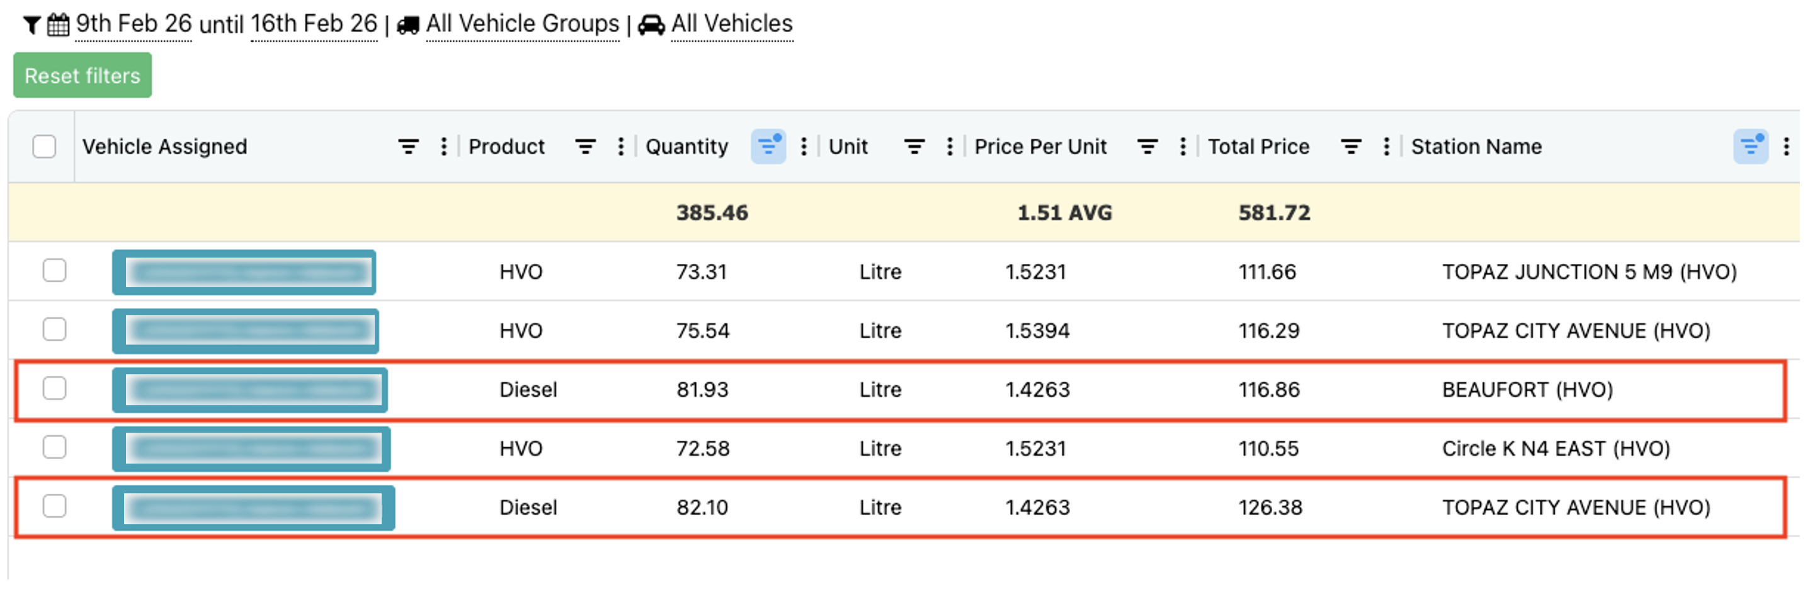Open the Station Name column three-dot menu
The height and width of the screenshot is (592, 1815).
[x=1786, y=147]
